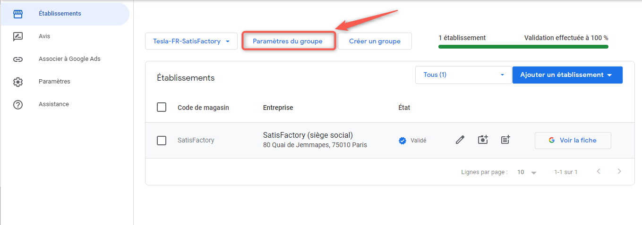Click the Voir la fiche button
Screen dimensions: 642x225
tap(573, 140)
